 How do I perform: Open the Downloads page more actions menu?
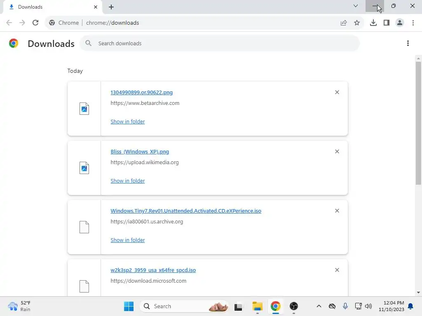pyautogui.click(x=408, y=43)
